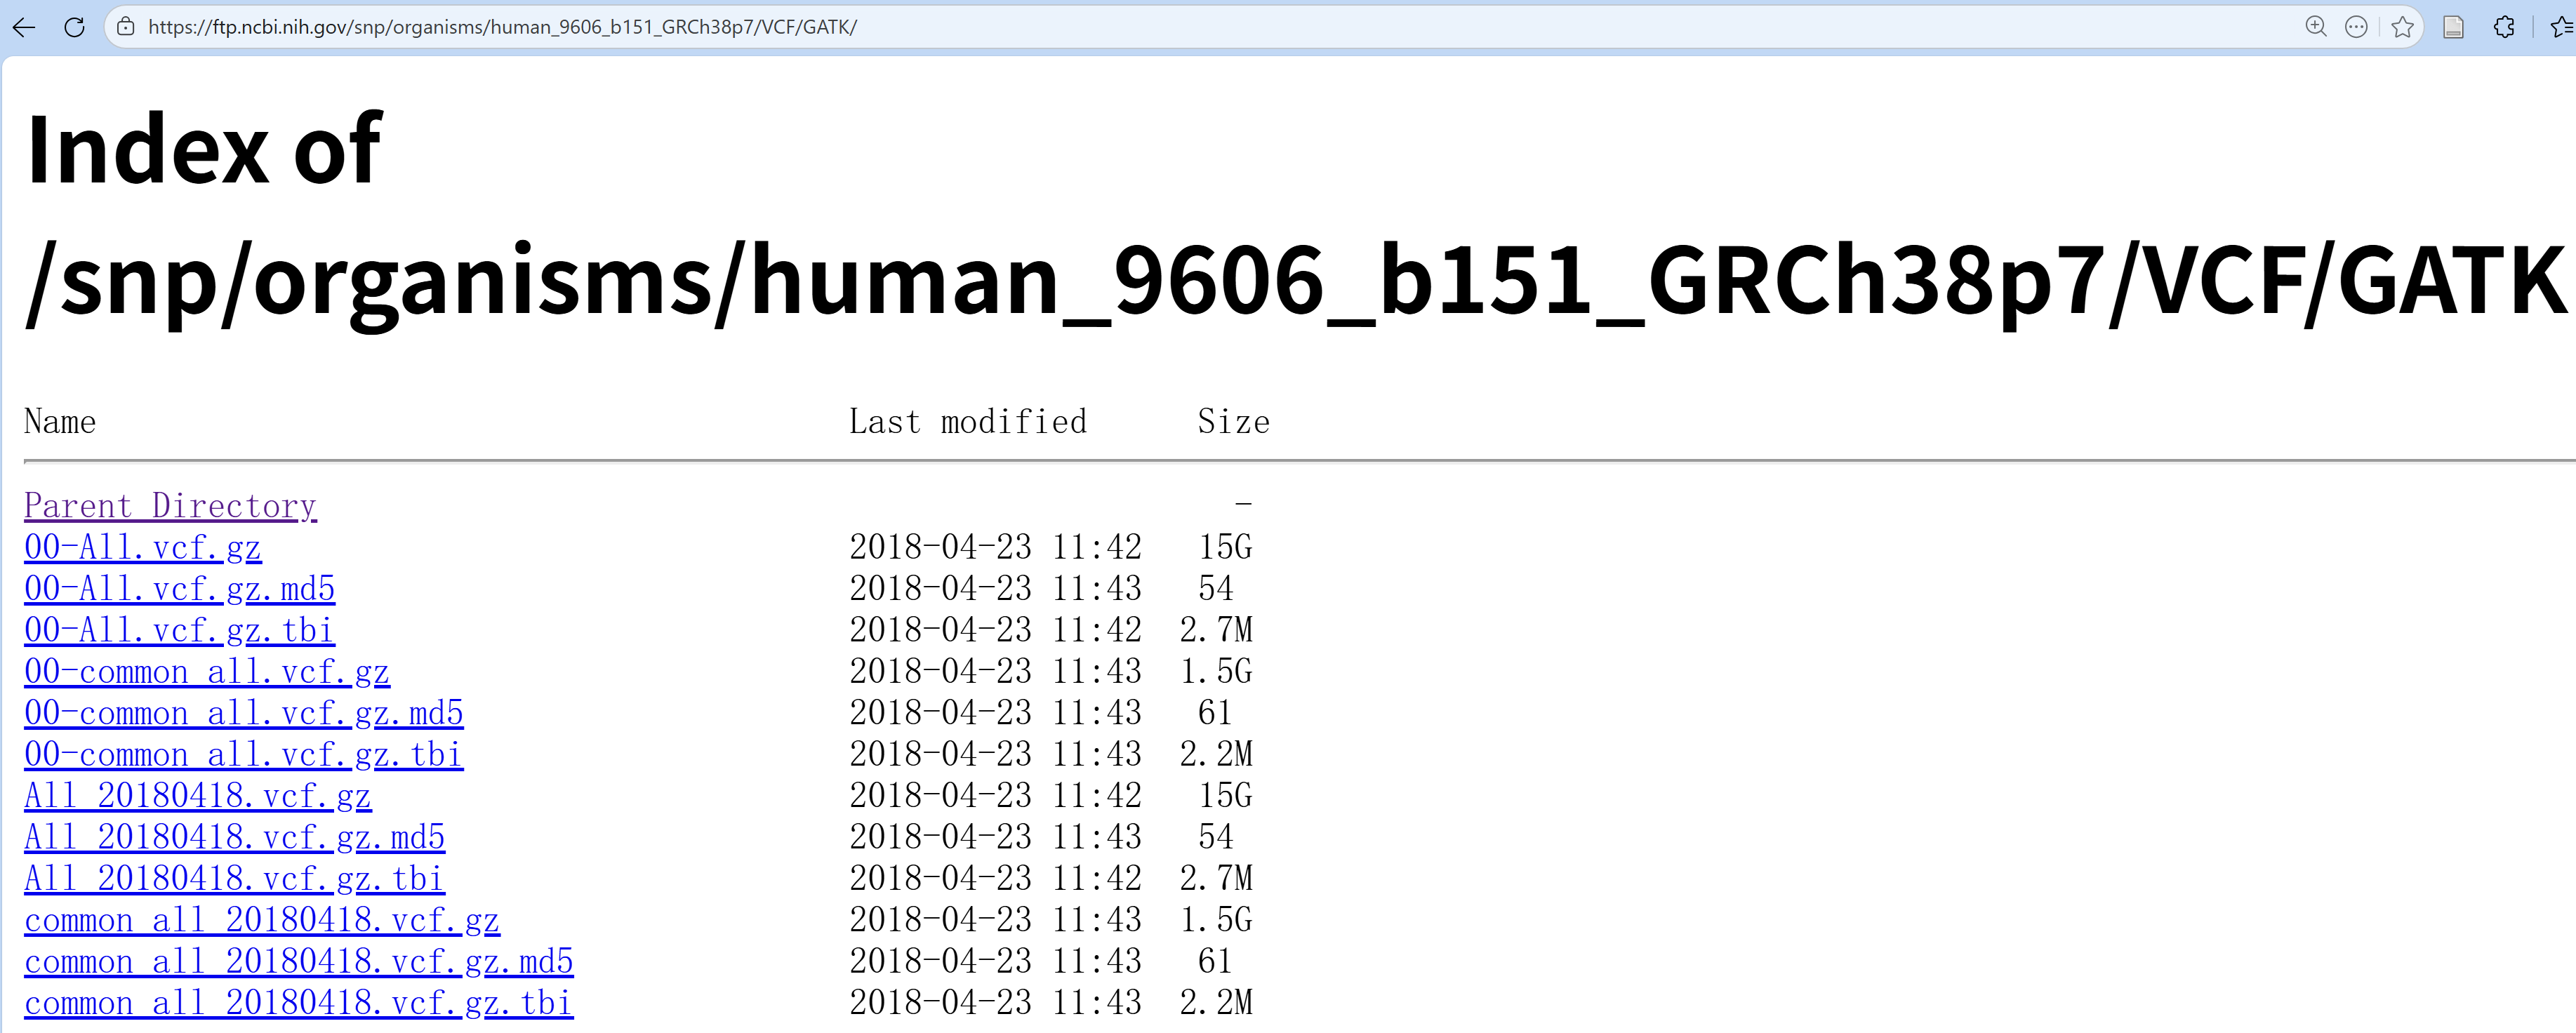The width and height of the screenshot is (2576, 1033).
Task: Open the Favorites list icon
Action: click(2562, 27)
